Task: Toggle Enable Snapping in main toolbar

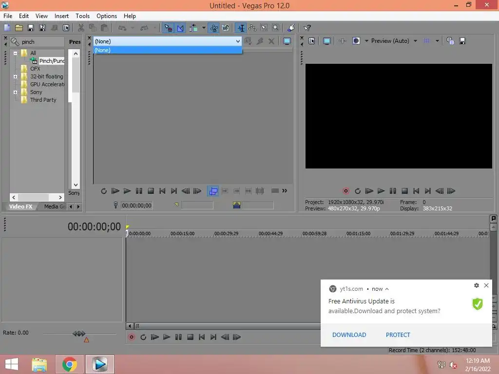Action: click(168, 28)
